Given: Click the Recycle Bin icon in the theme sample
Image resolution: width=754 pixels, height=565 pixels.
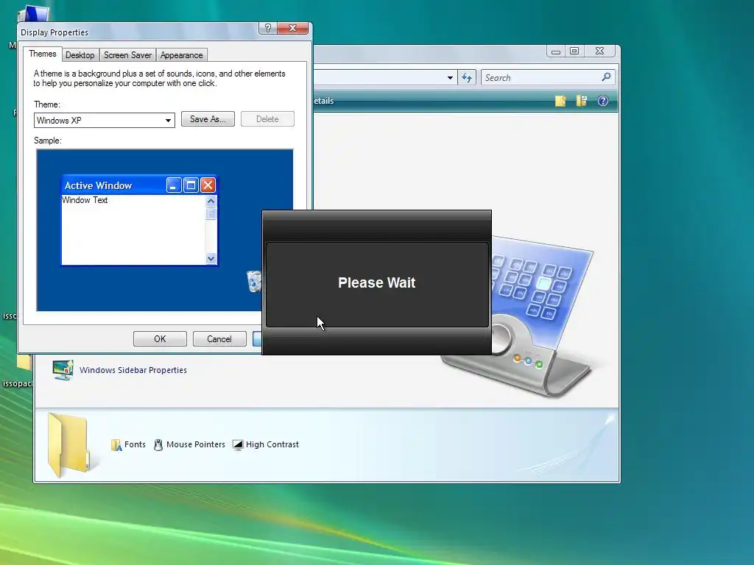Looking at the screenshot, I should (254, 280).
